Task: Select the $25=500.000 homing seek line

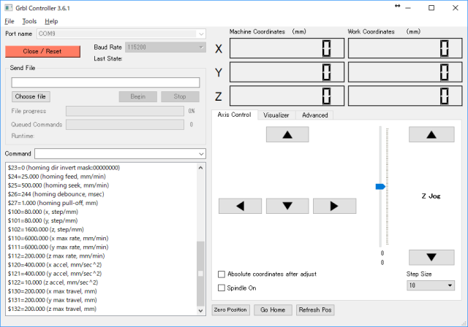Action: [58, 185]
